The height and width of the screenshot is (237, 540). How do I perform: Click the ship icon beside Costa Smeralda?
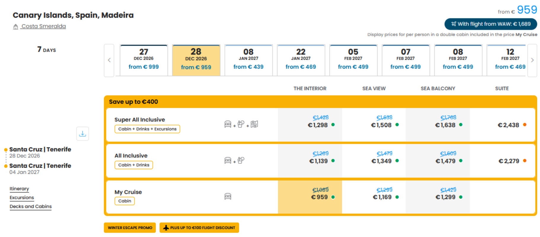point(16,27)
